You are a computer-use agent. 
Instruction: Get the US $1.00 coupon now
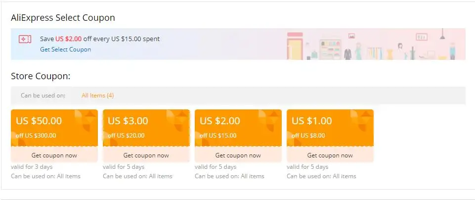coord(329,155)
